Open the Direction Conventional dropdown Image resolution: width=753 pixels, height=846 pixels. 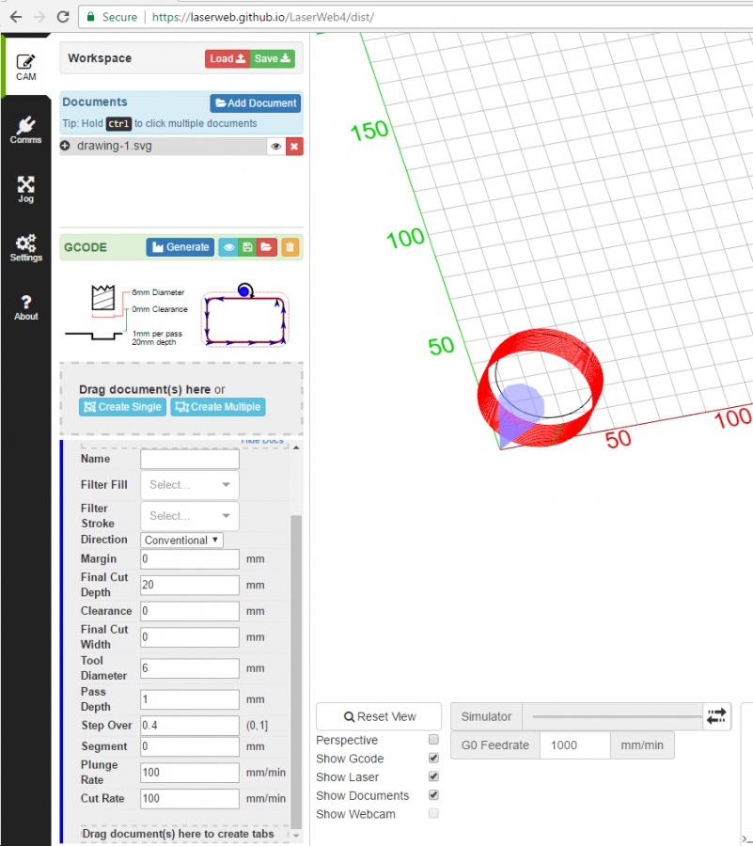pos(182,540)
